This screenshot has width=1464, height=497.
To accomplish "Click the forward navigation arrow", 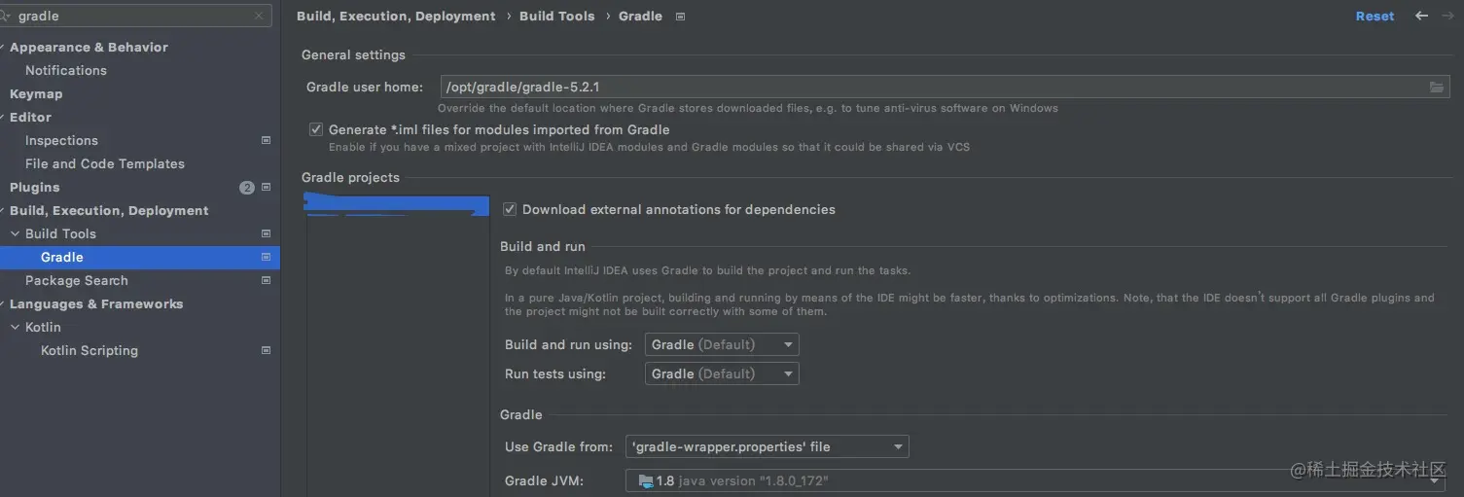I will click(x=1447, y=16).
